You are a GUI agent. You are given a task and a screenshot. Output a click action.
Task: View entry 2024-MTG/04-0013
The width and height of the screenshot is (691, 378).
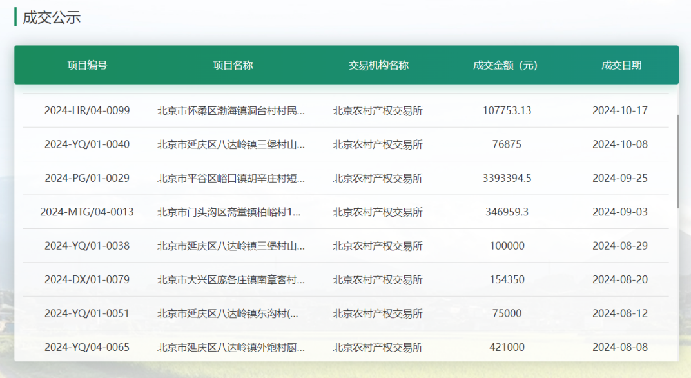(86, 212)
